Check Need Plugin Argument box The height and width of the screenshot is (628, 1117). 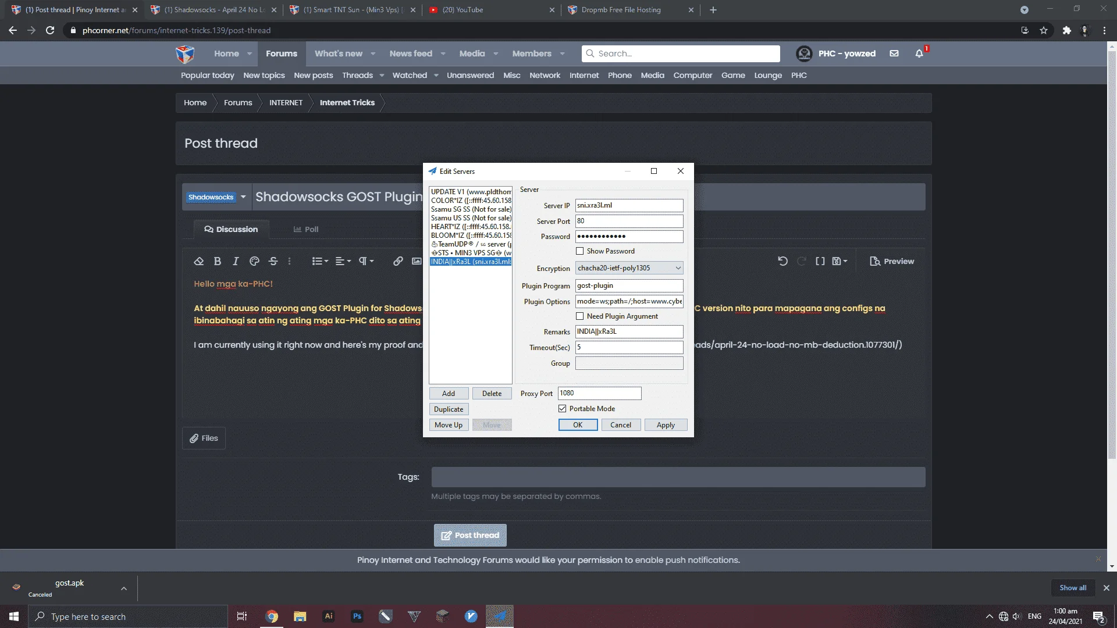tap(579, 316)
